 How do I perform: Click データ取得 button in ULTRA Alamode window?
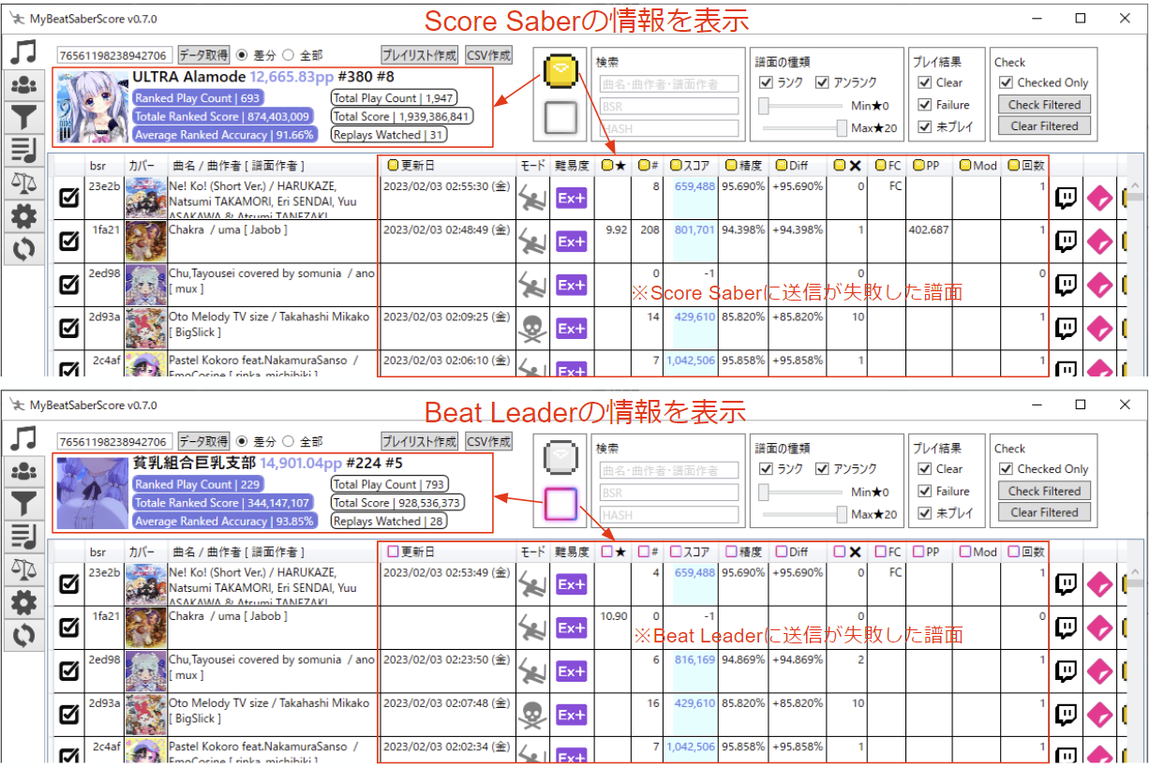[203, 54]
